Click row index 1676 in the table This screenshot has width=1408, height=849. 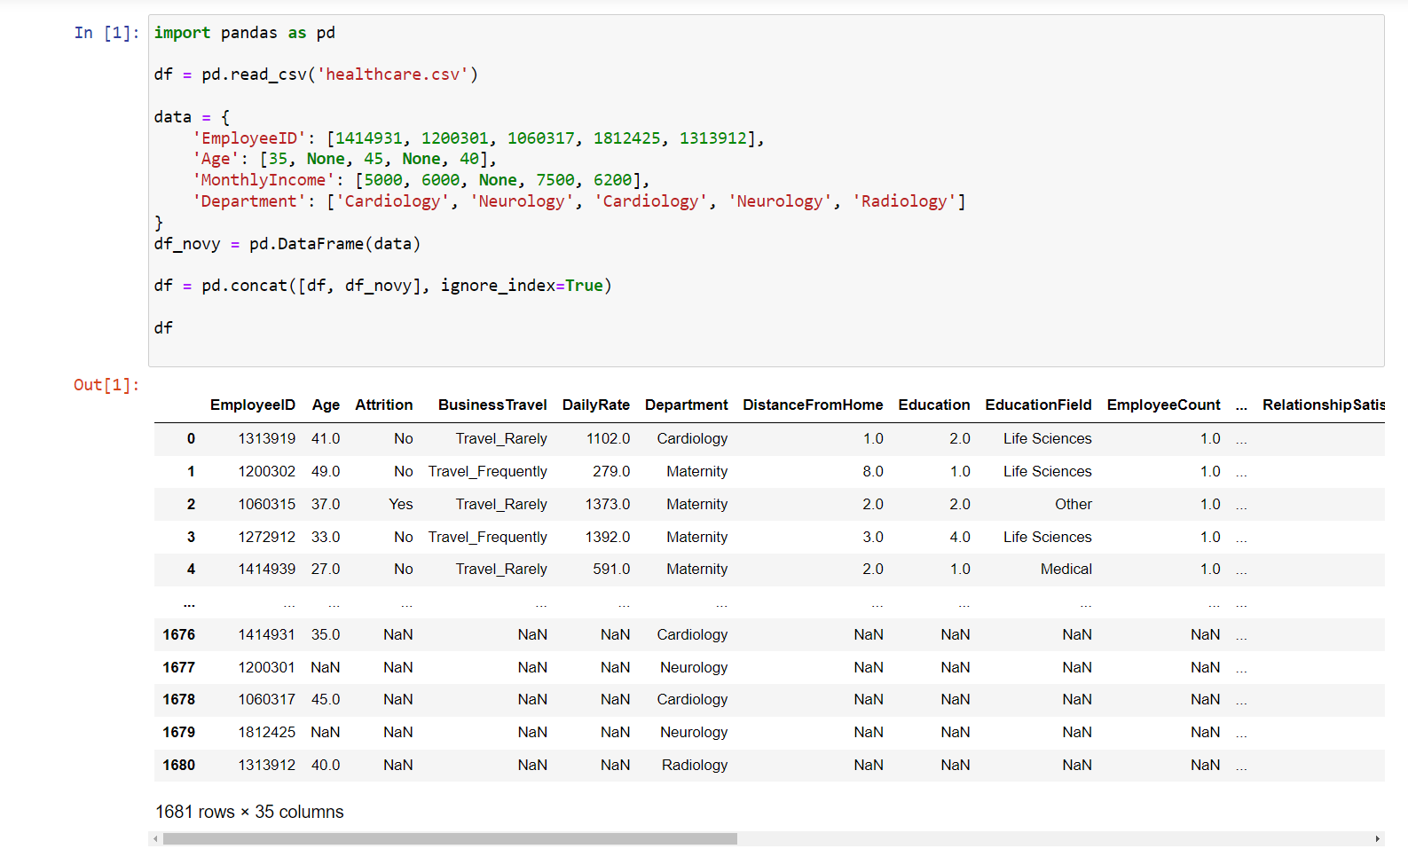pyautogui.click(x=178, y=634)
